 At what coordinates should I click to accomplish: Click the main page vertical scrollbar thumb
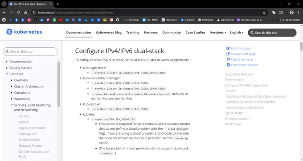pos(301,46)
